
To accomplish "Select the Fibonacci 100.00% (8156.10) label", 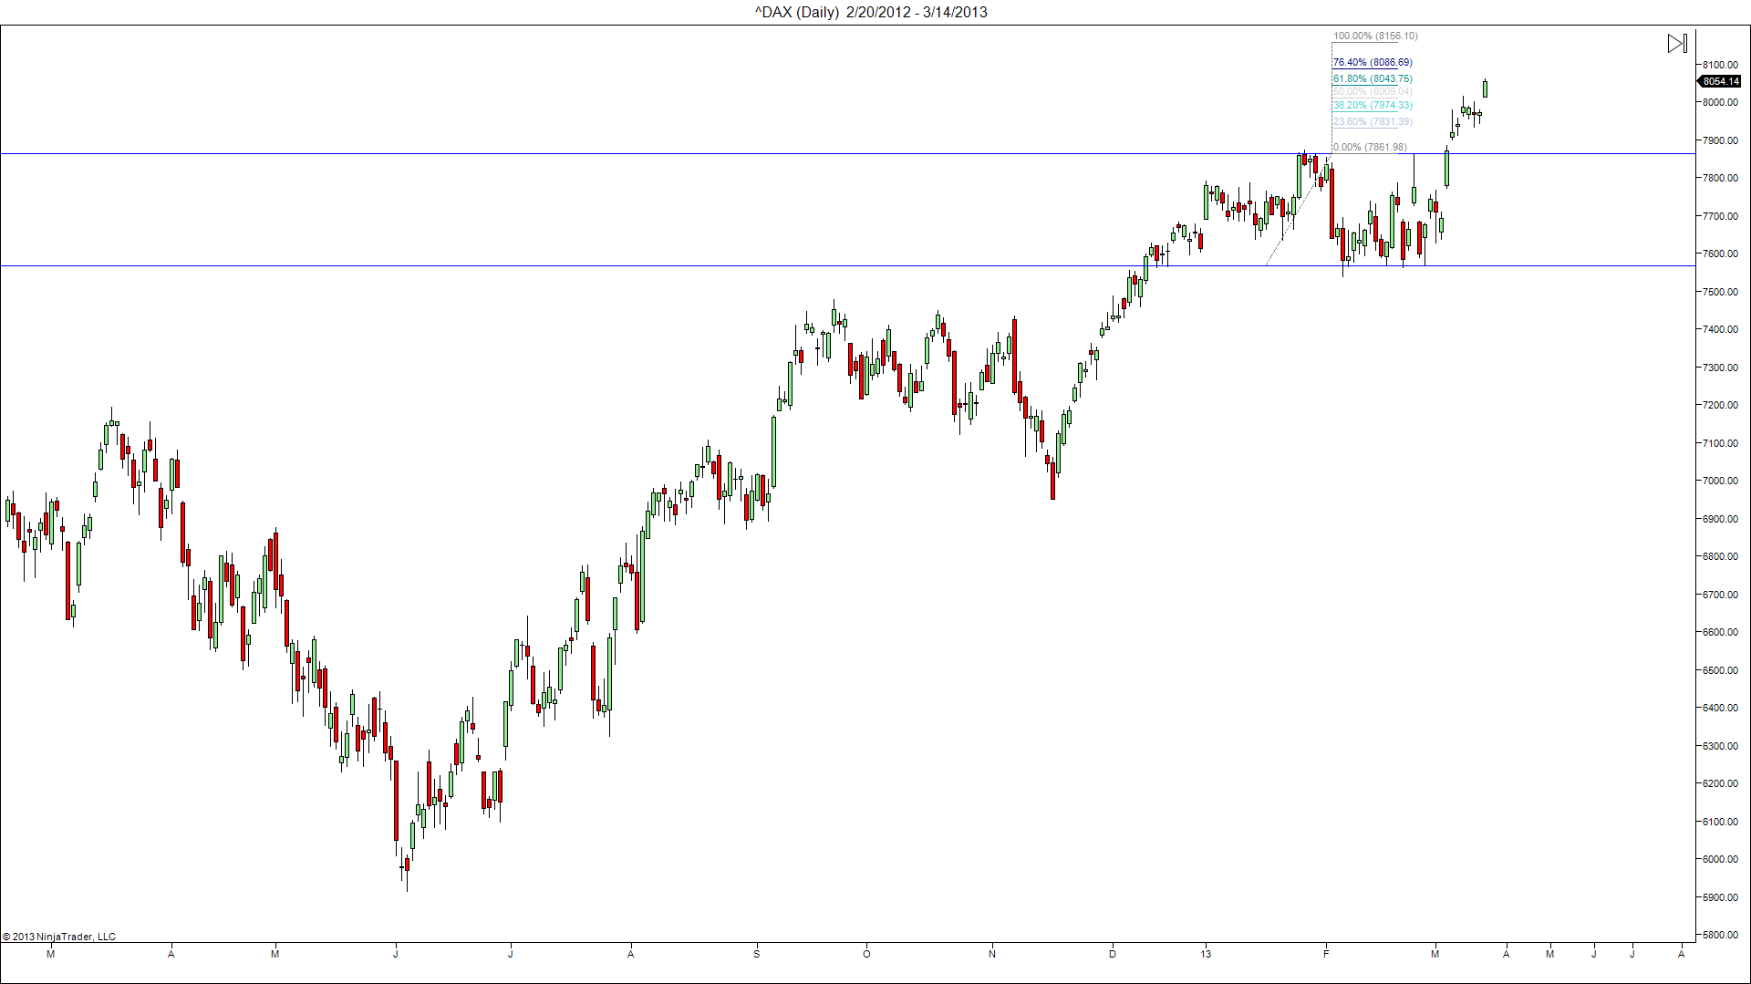I will click(x=1375, y=36).
